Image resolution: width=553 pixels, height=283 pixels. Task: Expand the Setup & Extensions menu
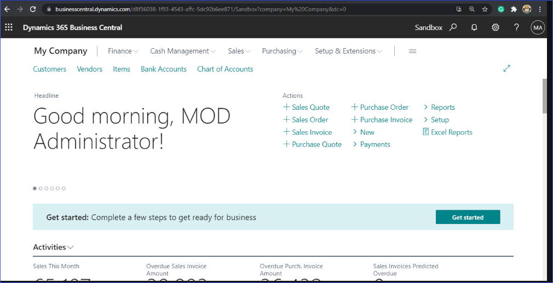(x=348, y=51)
